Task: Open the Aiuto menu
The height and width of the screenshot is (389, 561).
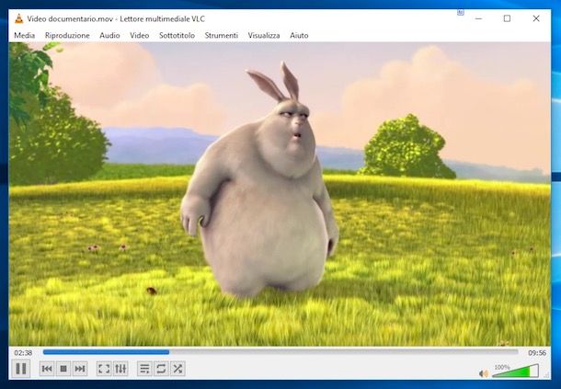Action: click(299, 36)
